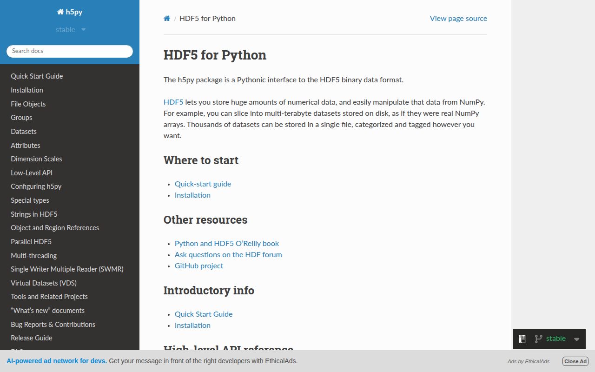Open Installation link under Introductory info

click(x=192, y=325)
